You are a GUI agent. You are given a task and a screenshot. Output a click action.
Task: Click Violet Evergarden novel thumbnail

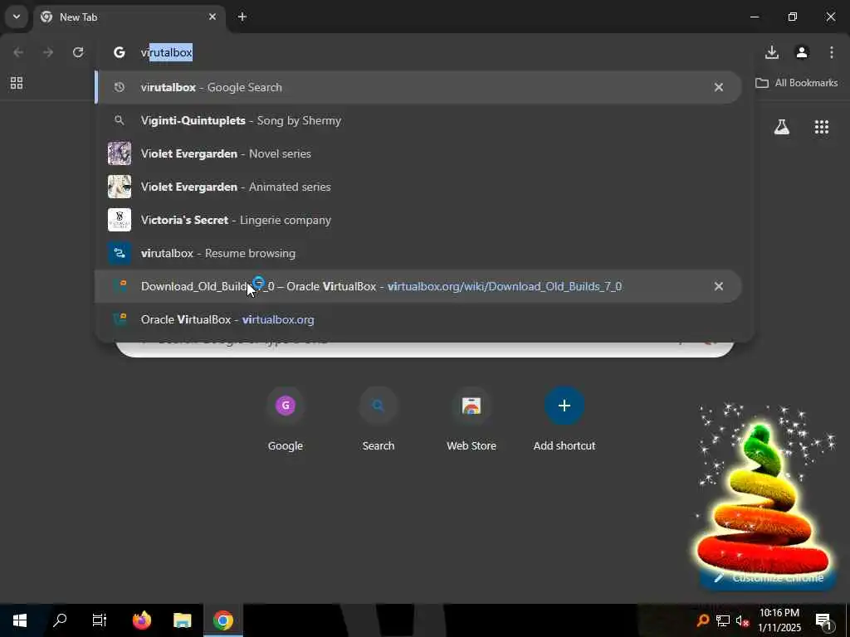pos(120,153)
